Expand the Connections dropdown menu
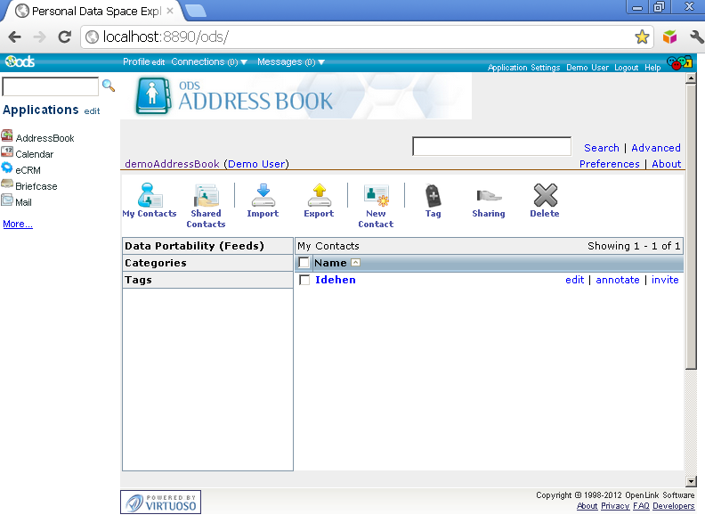Viewport: 705px width, 523px height. click(209, 62)
